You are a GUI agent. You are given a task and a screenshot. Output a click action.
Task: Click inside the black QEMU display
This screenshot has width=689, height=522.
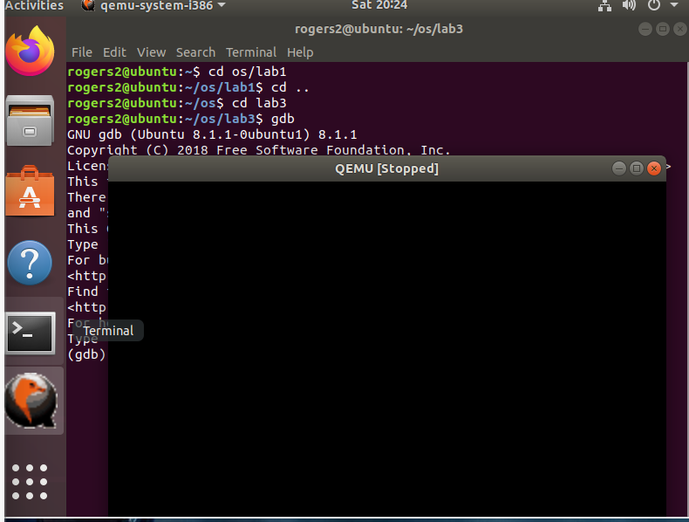386,349
